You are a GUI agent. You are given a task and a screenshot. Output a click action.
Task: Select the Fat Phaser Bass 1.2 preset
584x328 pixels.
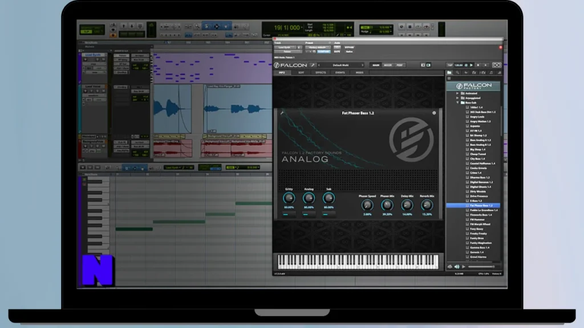point(473,205)
